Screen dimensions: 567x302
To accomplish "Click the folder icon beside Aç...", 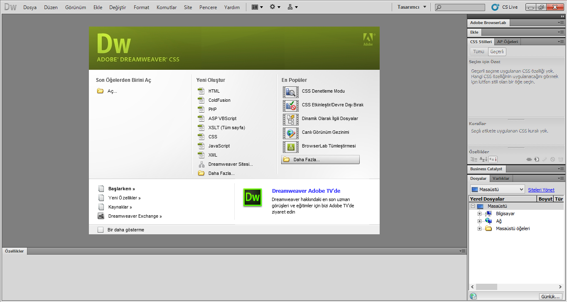I will (x=100, y=91).
